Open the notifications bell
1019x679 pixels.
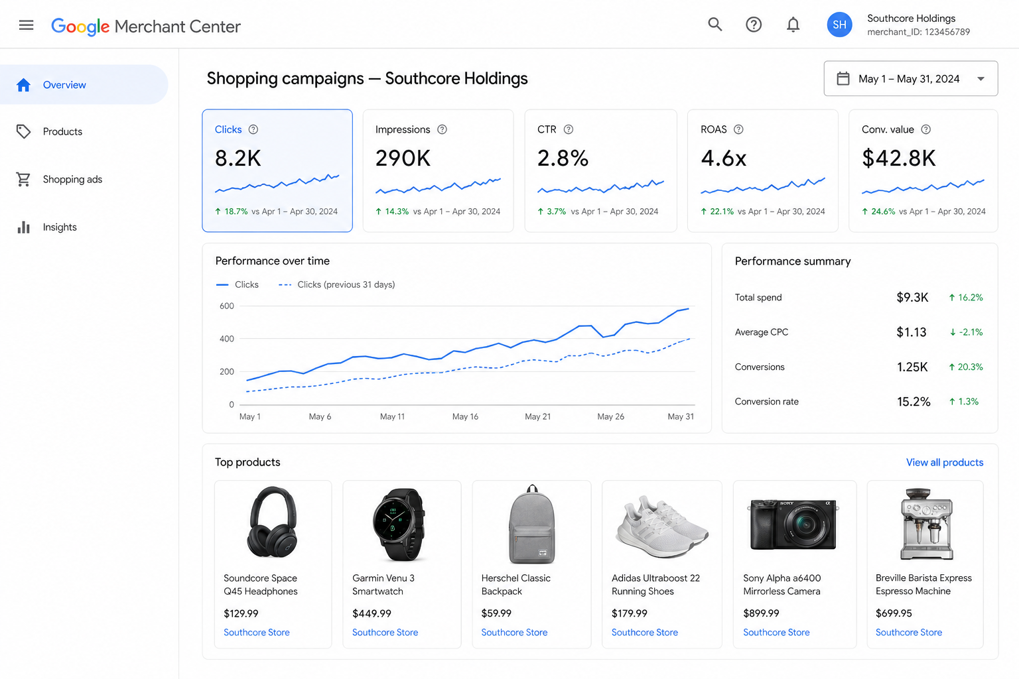pos(793,25)
